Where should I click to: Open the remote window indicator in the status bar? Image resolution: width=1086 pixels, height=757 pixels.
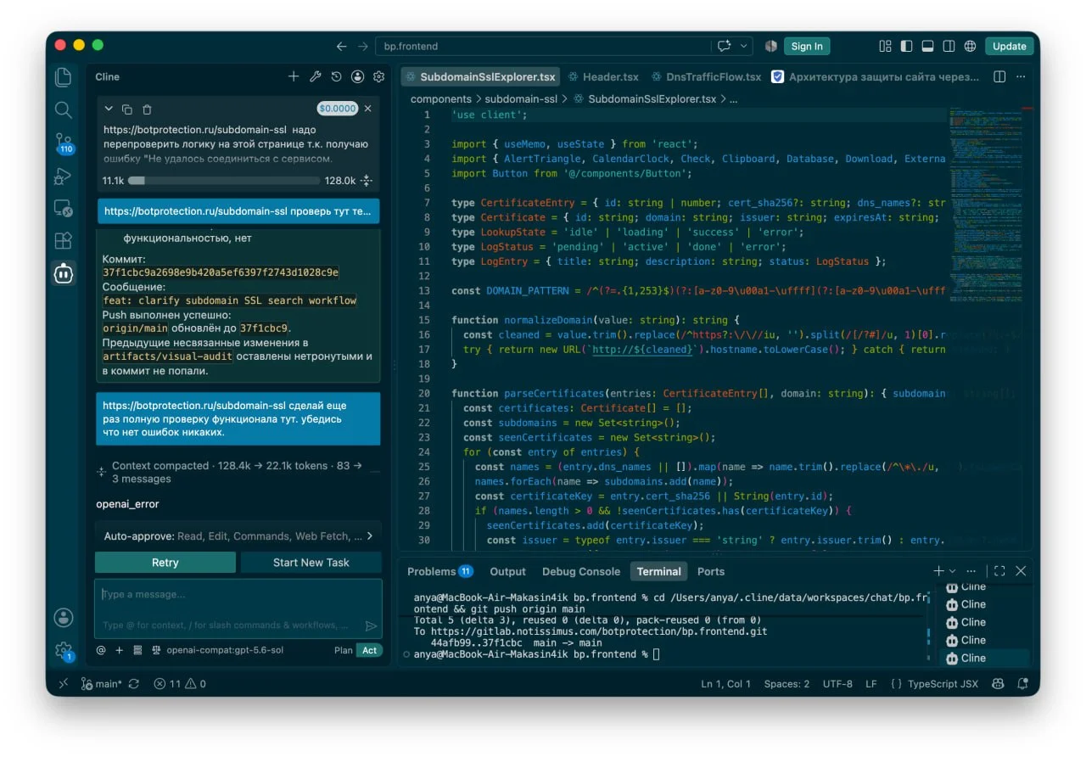tap(64, 684)
